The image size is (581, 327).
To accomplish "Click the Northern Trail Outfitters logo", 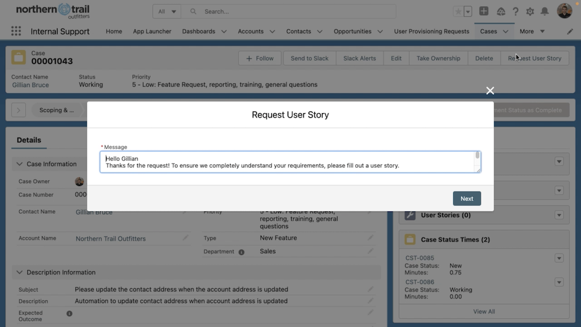I will point(53,11).
